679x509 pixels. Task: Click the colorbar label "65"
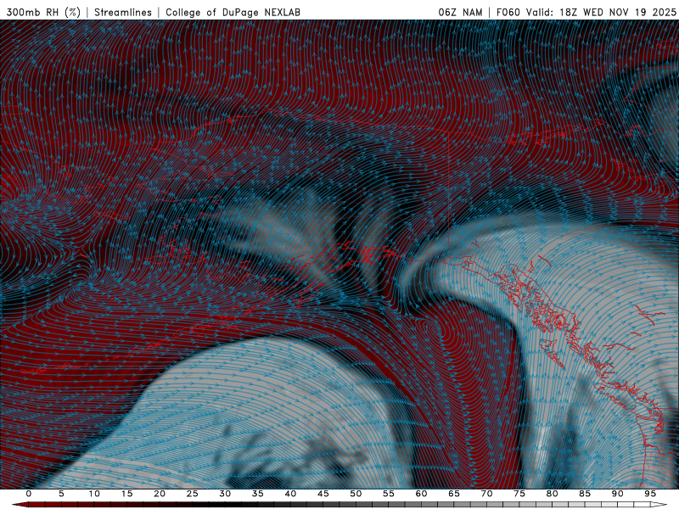tap(453, 494)
